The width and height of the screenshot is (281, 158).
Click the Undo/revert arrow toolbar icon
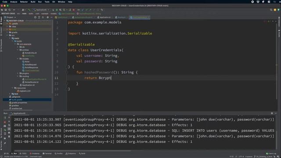[x=102, y=10]
